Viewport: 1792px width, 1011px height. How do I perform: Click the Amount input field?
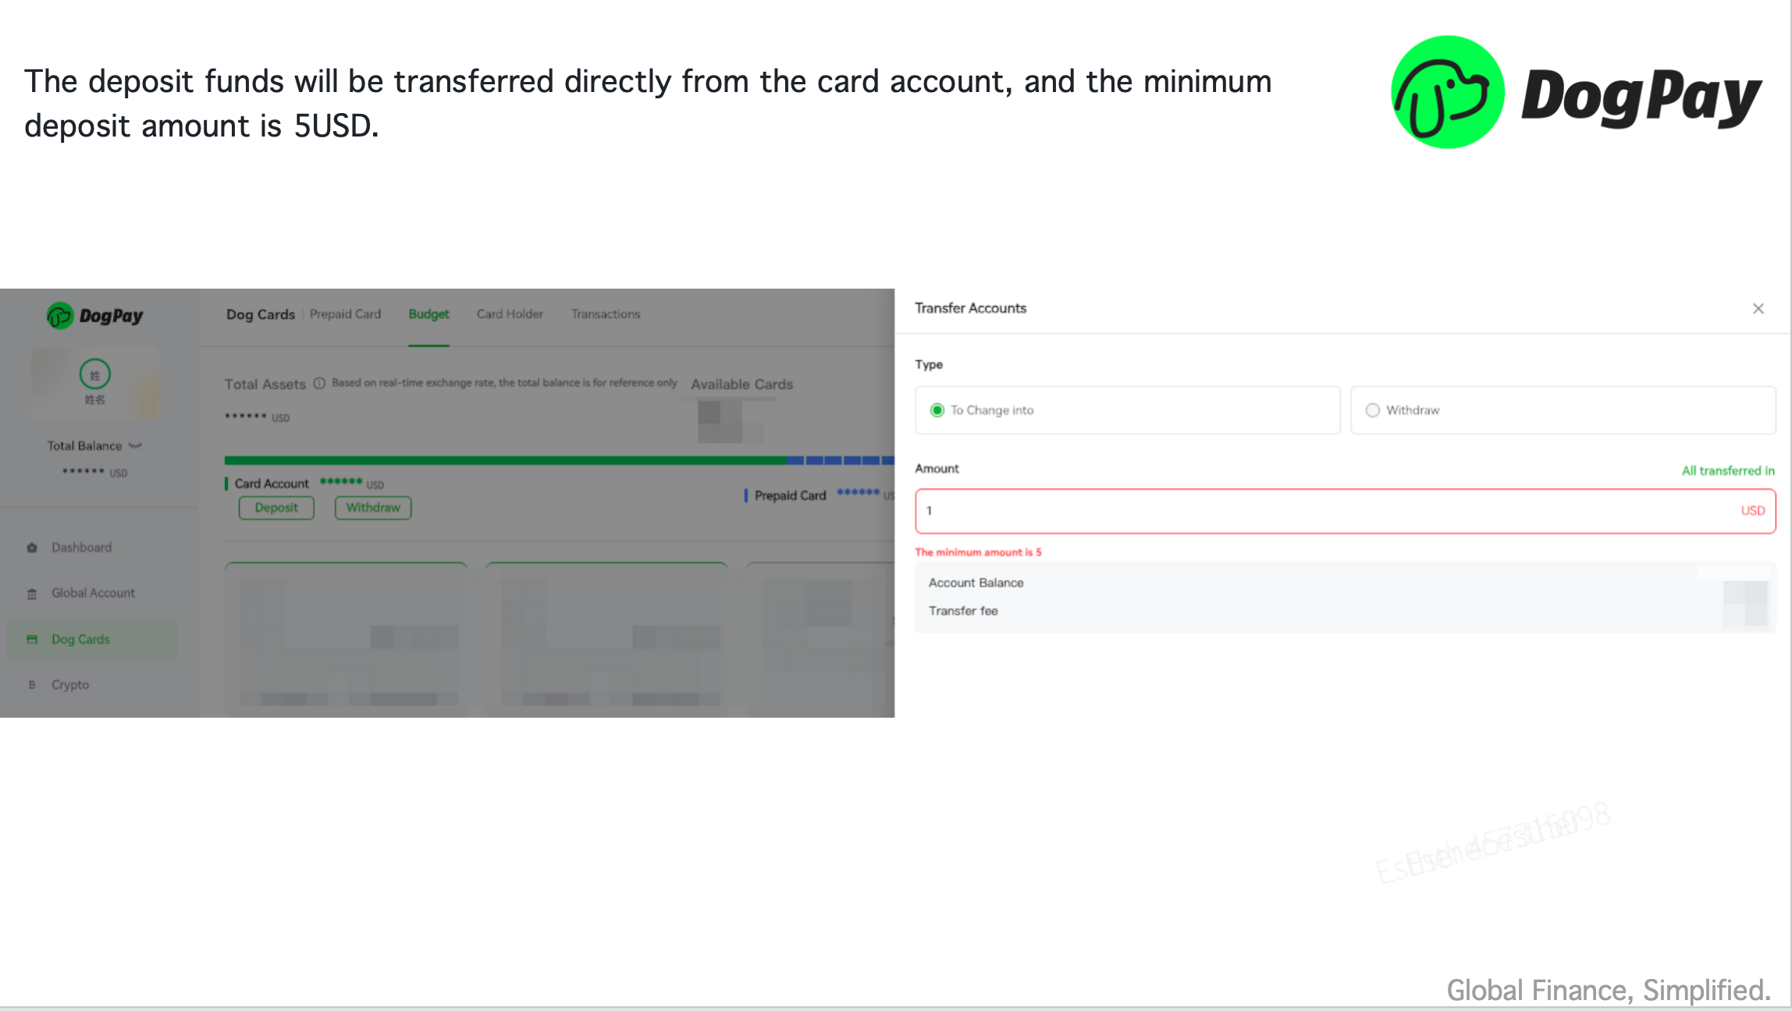(1345, 511)
